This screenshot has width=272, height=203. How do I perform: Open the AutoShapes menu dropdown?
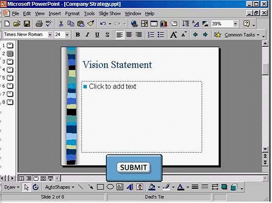click(x=60, y=187)
